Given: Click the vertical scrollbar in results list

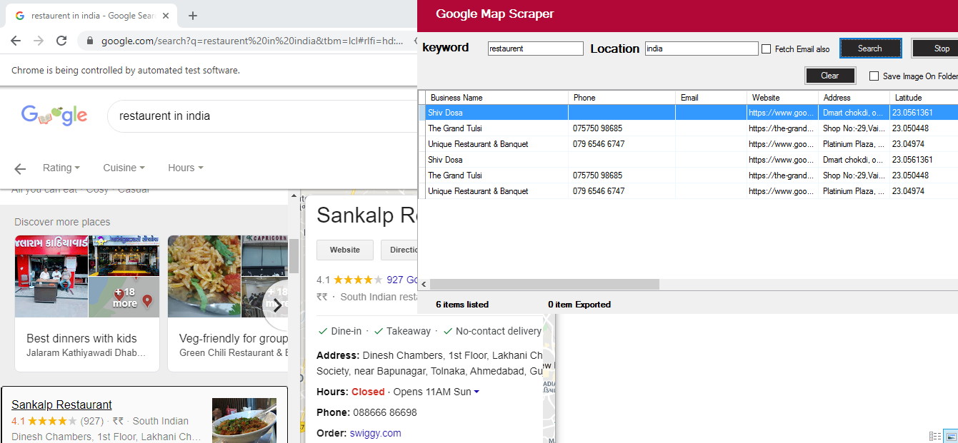Looking at the screenshot, I should tap(294, 255).
